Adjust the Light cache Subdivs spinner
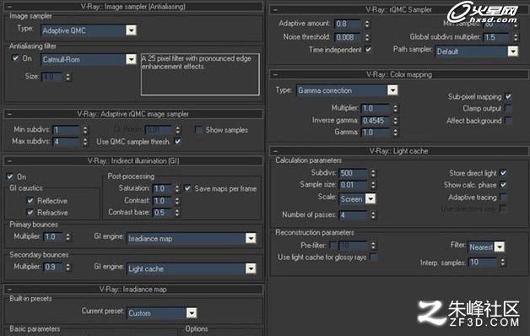The image size is (530, 336). (373, 173)
